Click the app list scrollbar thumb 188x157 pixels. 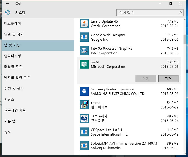[x=185, y=39]
